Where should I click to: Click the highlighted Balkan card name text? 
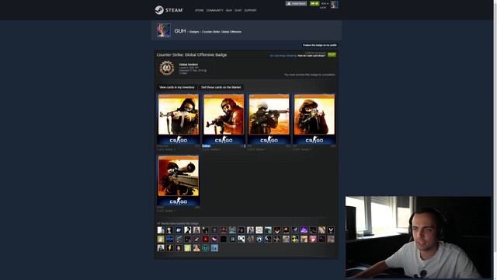tap(207, 146)
